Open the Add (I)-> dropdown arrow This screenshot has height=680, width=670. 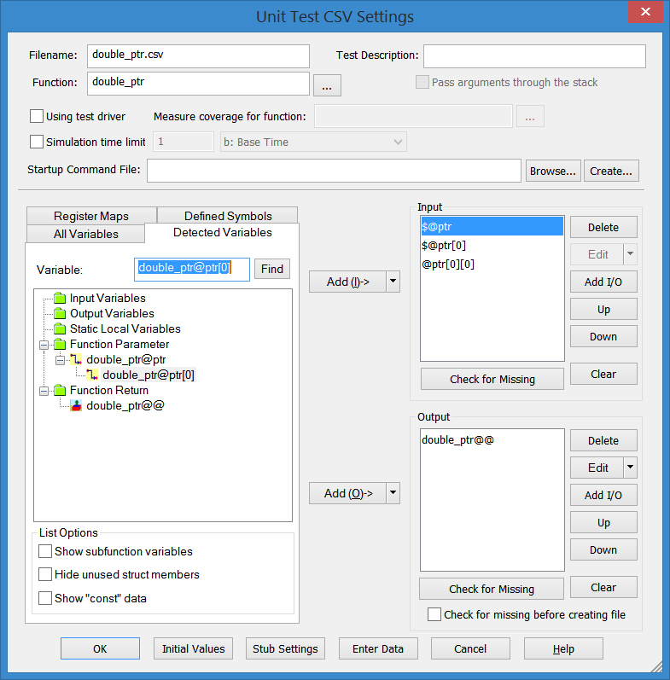point(393,282)
